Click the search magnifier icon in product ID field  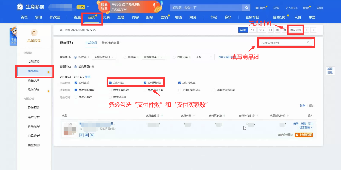(x=308, y=42)
